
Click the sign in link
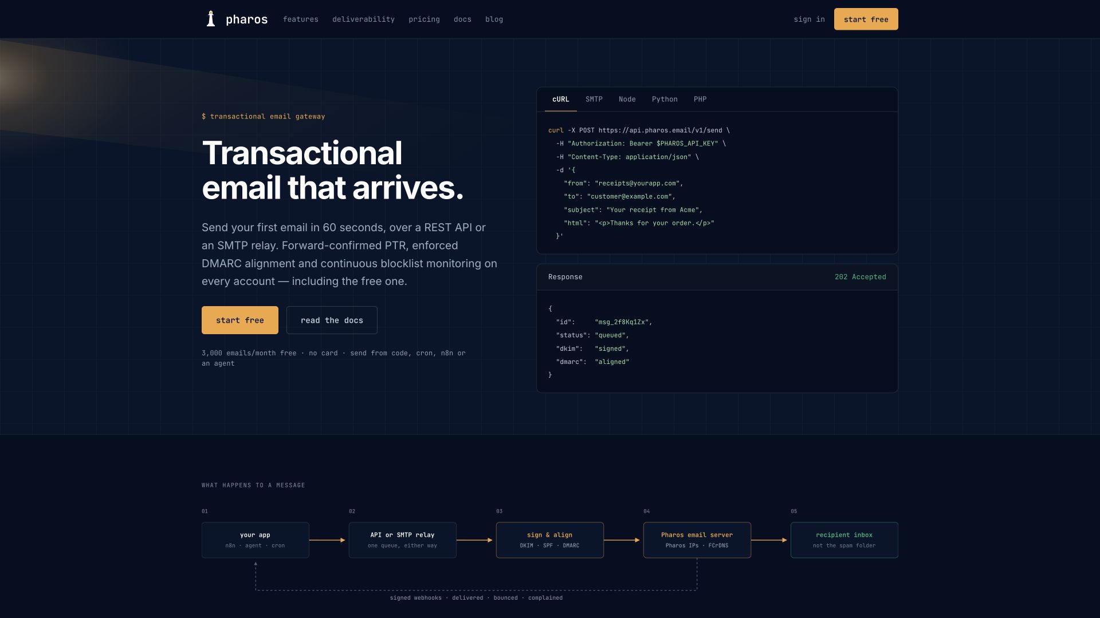(809, 19)
